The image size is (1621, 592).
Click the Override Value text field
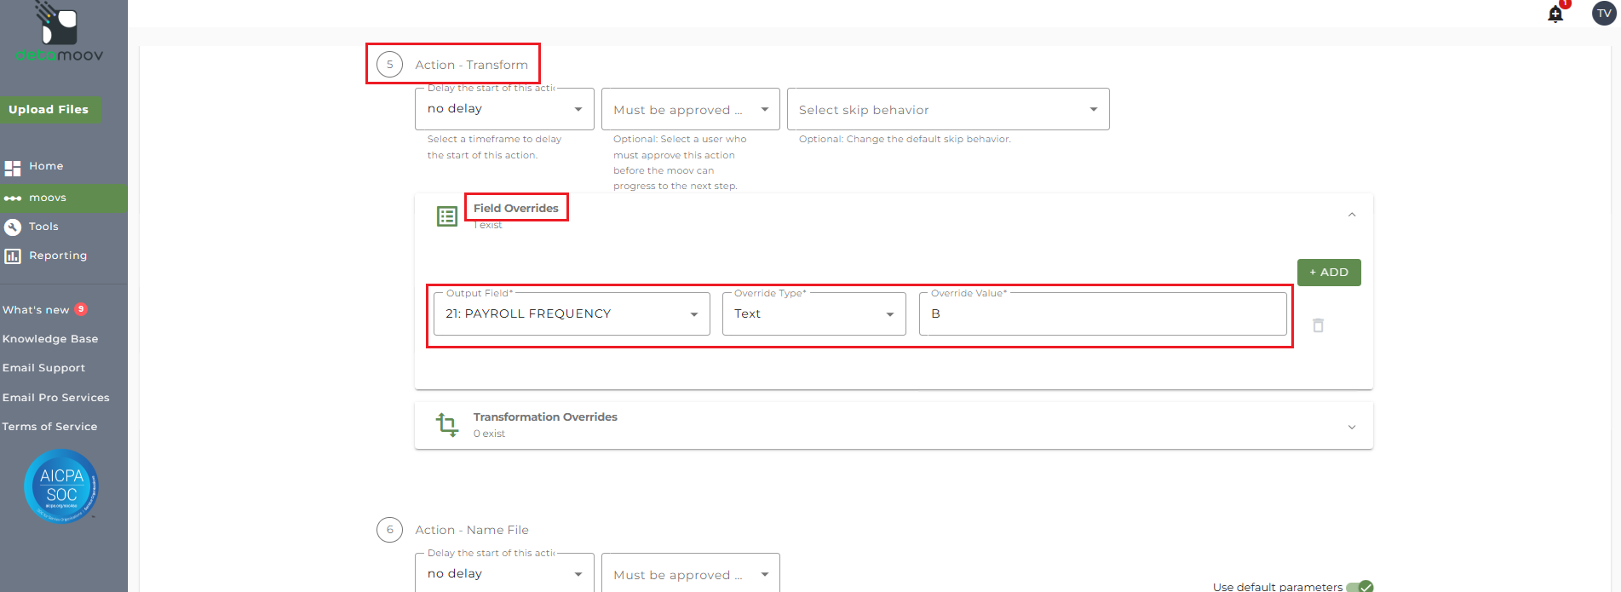[1102, 314]
